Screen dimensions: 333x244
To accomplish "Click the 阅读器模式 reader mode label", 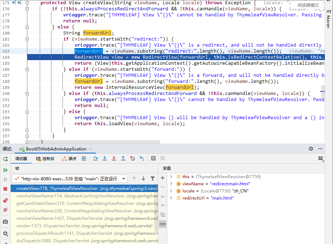I will tap(308, 5).
